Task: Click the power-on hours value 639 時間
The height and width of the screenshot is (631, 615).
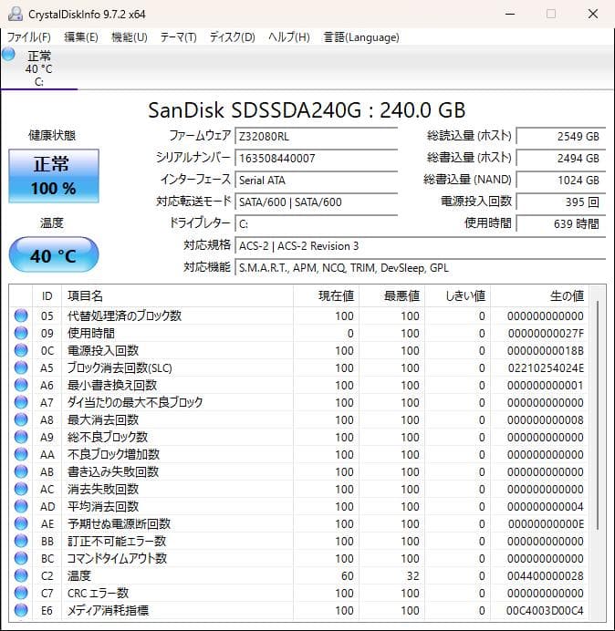Action: [x=561, y=223]
